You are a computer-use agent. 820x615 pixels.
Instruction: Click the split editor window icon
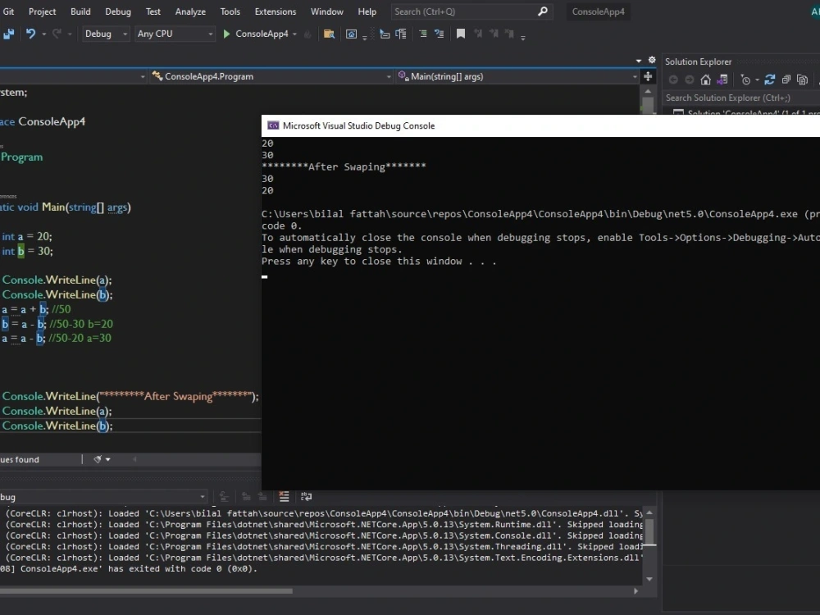648,76
